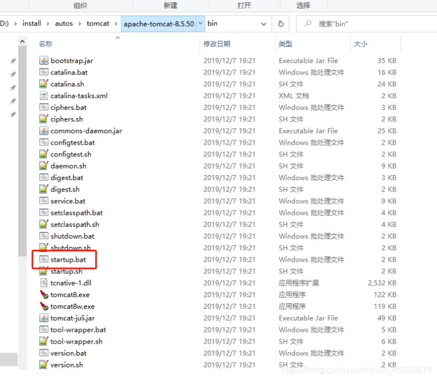437x380 pixels.
Task: Click the digest.bat file icon
Action: tap(44, 177)
